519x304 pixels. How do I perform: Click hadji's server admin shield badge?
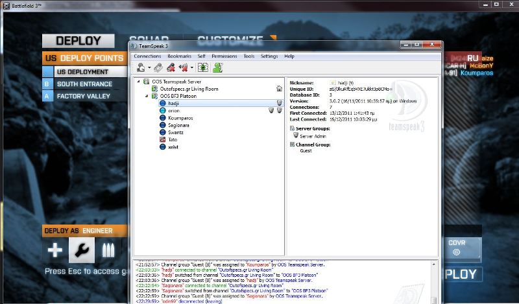pos(280,103)
